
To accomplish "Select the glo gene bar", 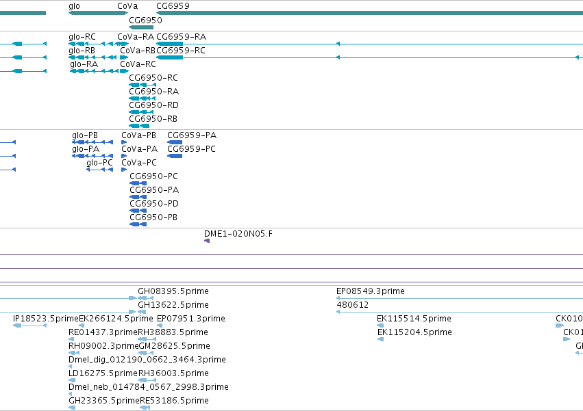I will tap(98, 14).
